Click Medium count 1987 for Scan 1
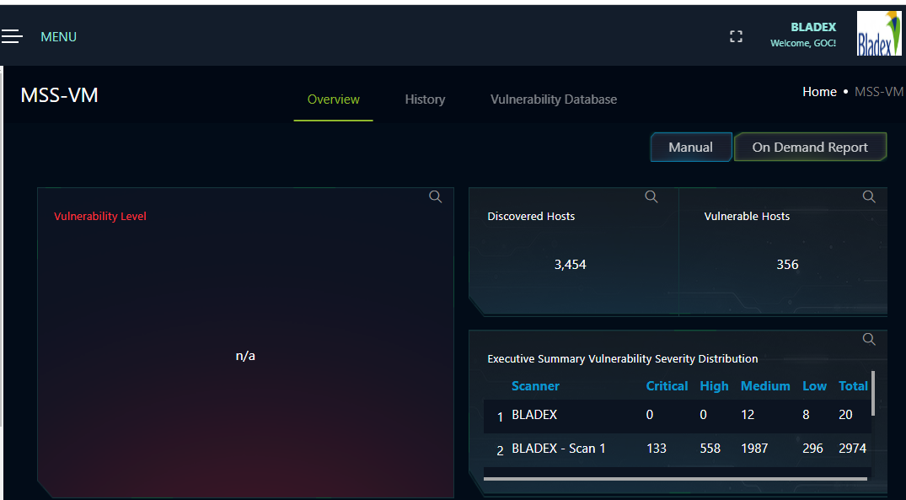906x500 pixels. pyautogui.click(x=754, y=449)
